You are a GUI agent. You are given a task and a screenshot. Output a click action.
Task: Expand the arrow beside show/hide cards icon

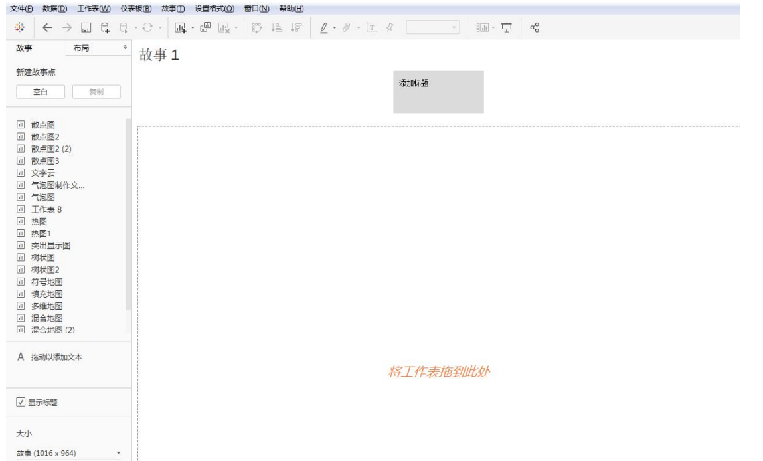pyautogui.click(x=493, y=29)
